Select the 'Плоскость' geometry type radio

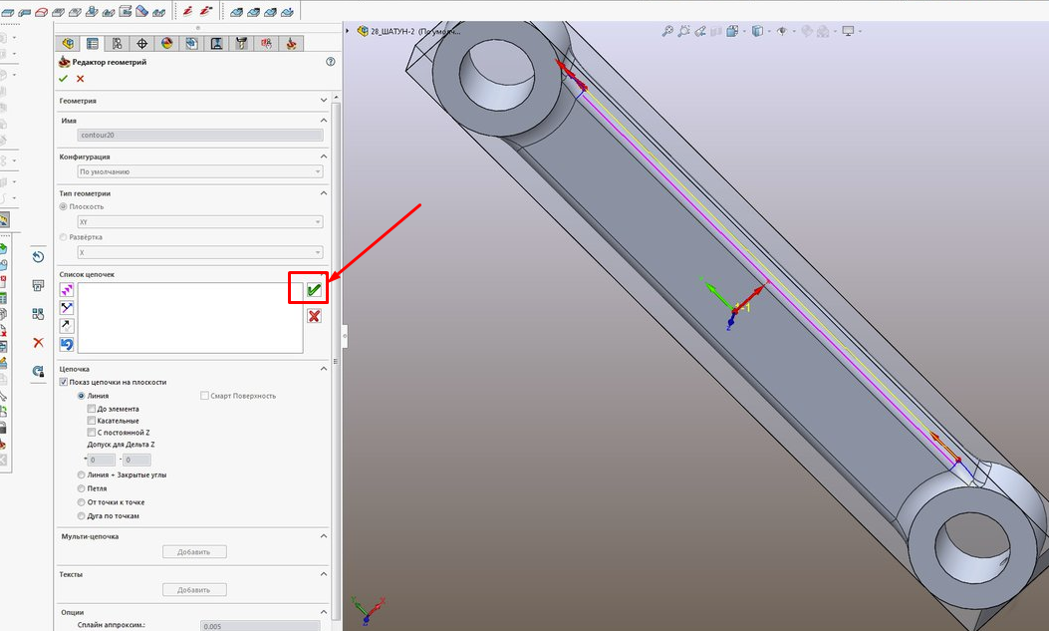pos(64,206)
